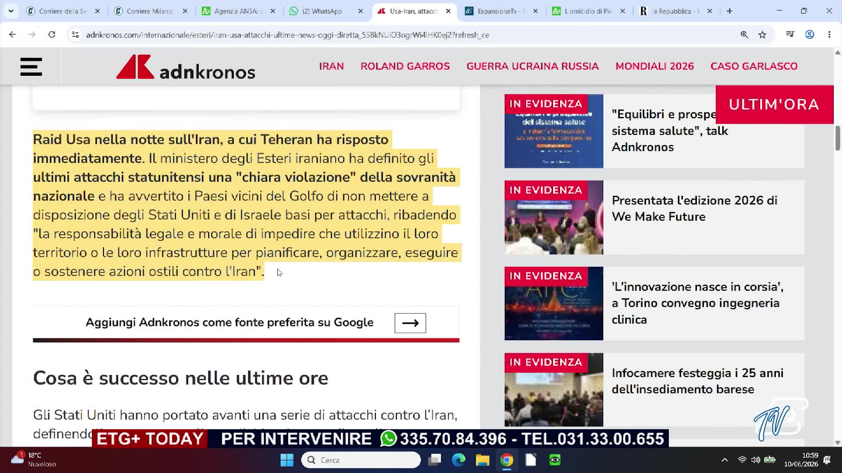This screenshot has height=473, width=842.
Task: Open the GUERRA UCRAINA RUSSIA section
Action: click(x=532, y=66)
